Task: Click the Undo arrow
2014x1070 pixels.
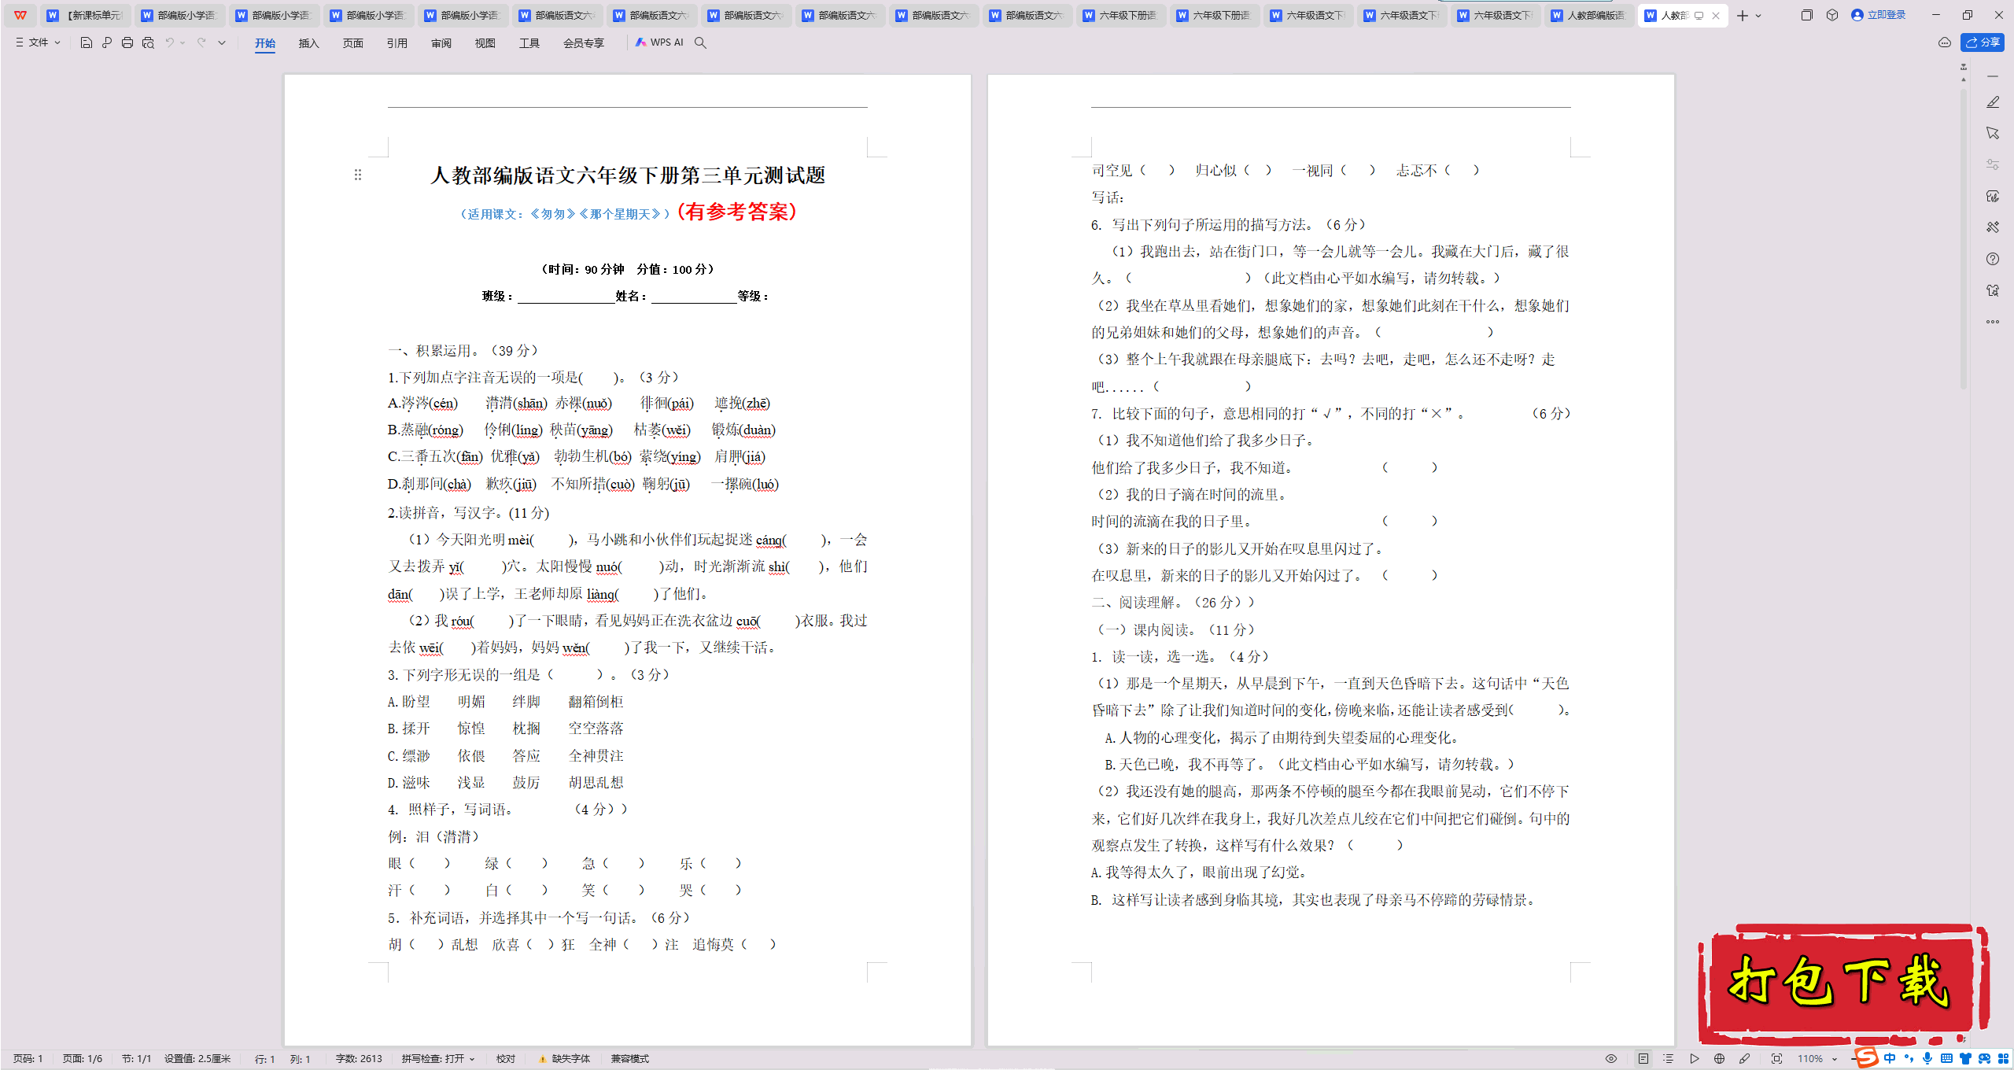Action: tap(169, 42)
